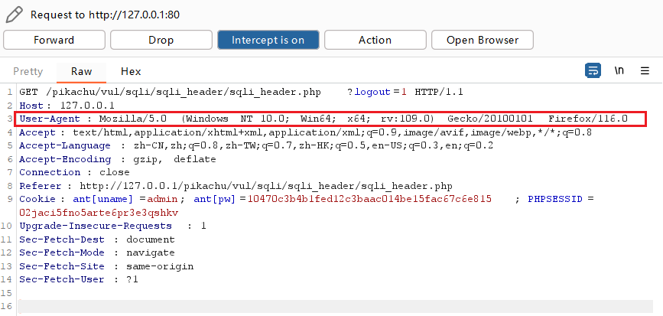Place cursor on empty line 16
Screen dimensions: 663x316
point(336,306)
